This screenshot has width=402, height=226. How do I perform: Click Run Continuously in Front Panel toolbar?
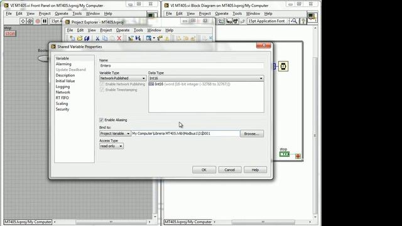point(30,21)
